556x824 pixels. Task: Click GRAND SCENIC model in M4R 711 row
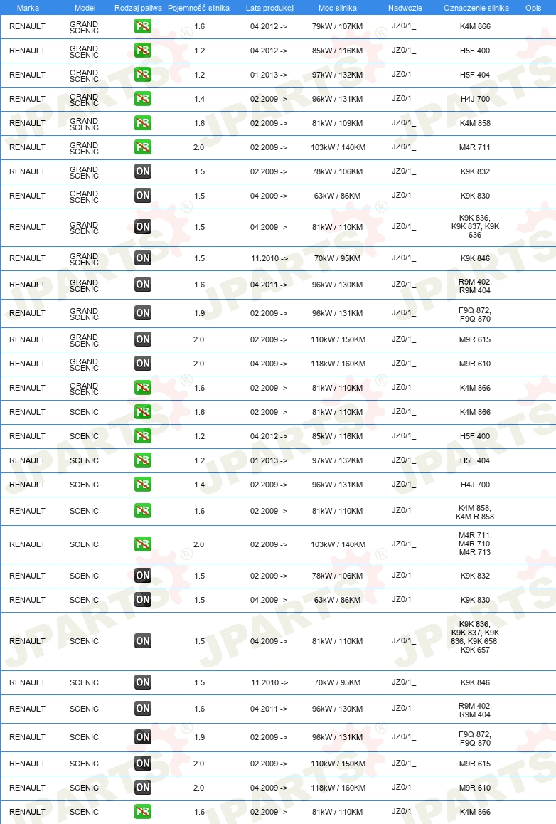pyautogui.click(x=84, y=148)
